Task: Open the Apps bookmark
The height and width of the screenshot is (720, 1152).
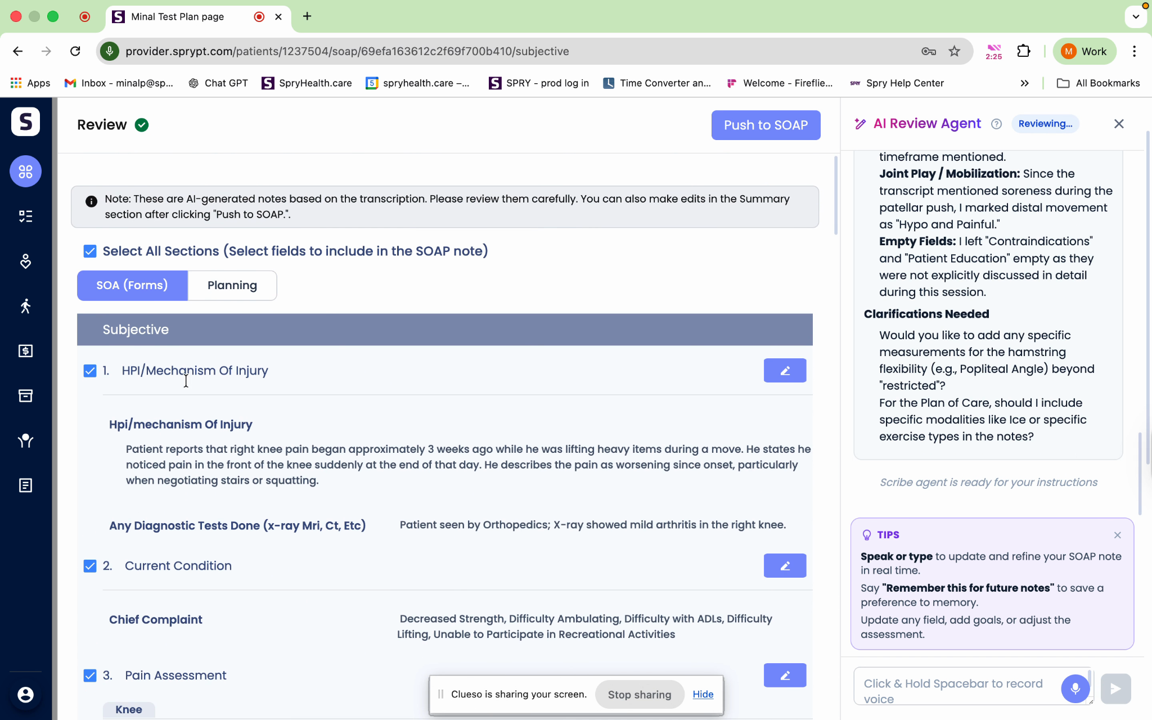Action: (x=30, y=83)
